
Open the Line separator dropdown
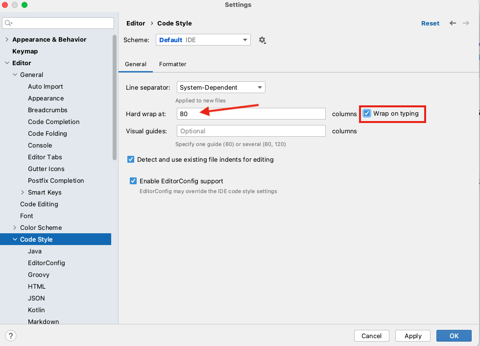tap(221, 88)
